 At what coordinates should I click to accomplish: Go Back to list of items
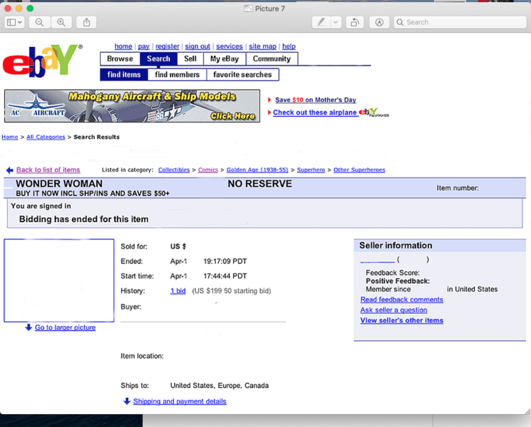click(48, 170)
